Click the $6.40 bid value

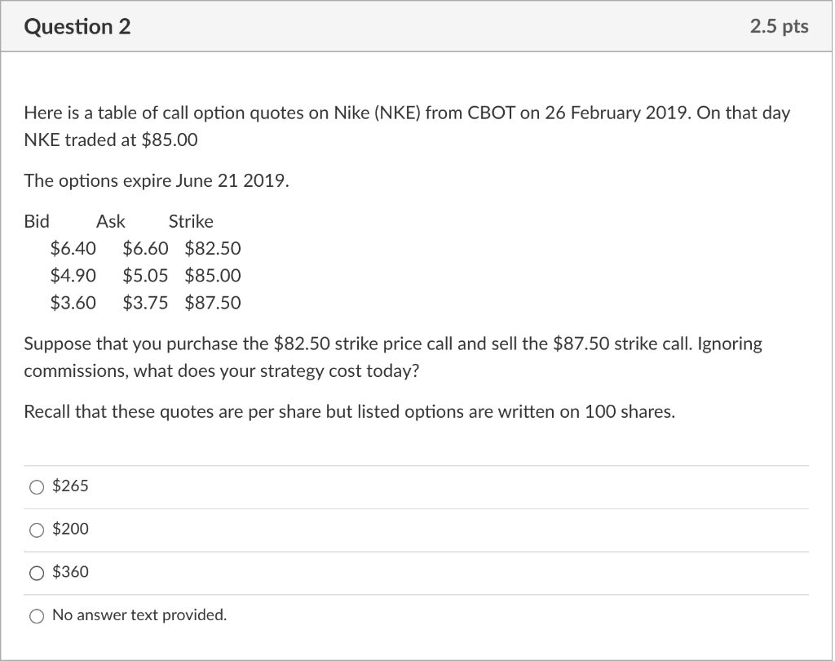click(73, 248)
